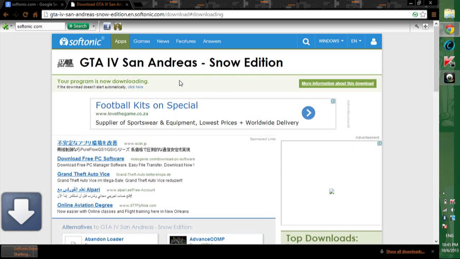Click the softonic logo
Screen dimensions: 460x259
pyautogui.click(x=82, y=41)
